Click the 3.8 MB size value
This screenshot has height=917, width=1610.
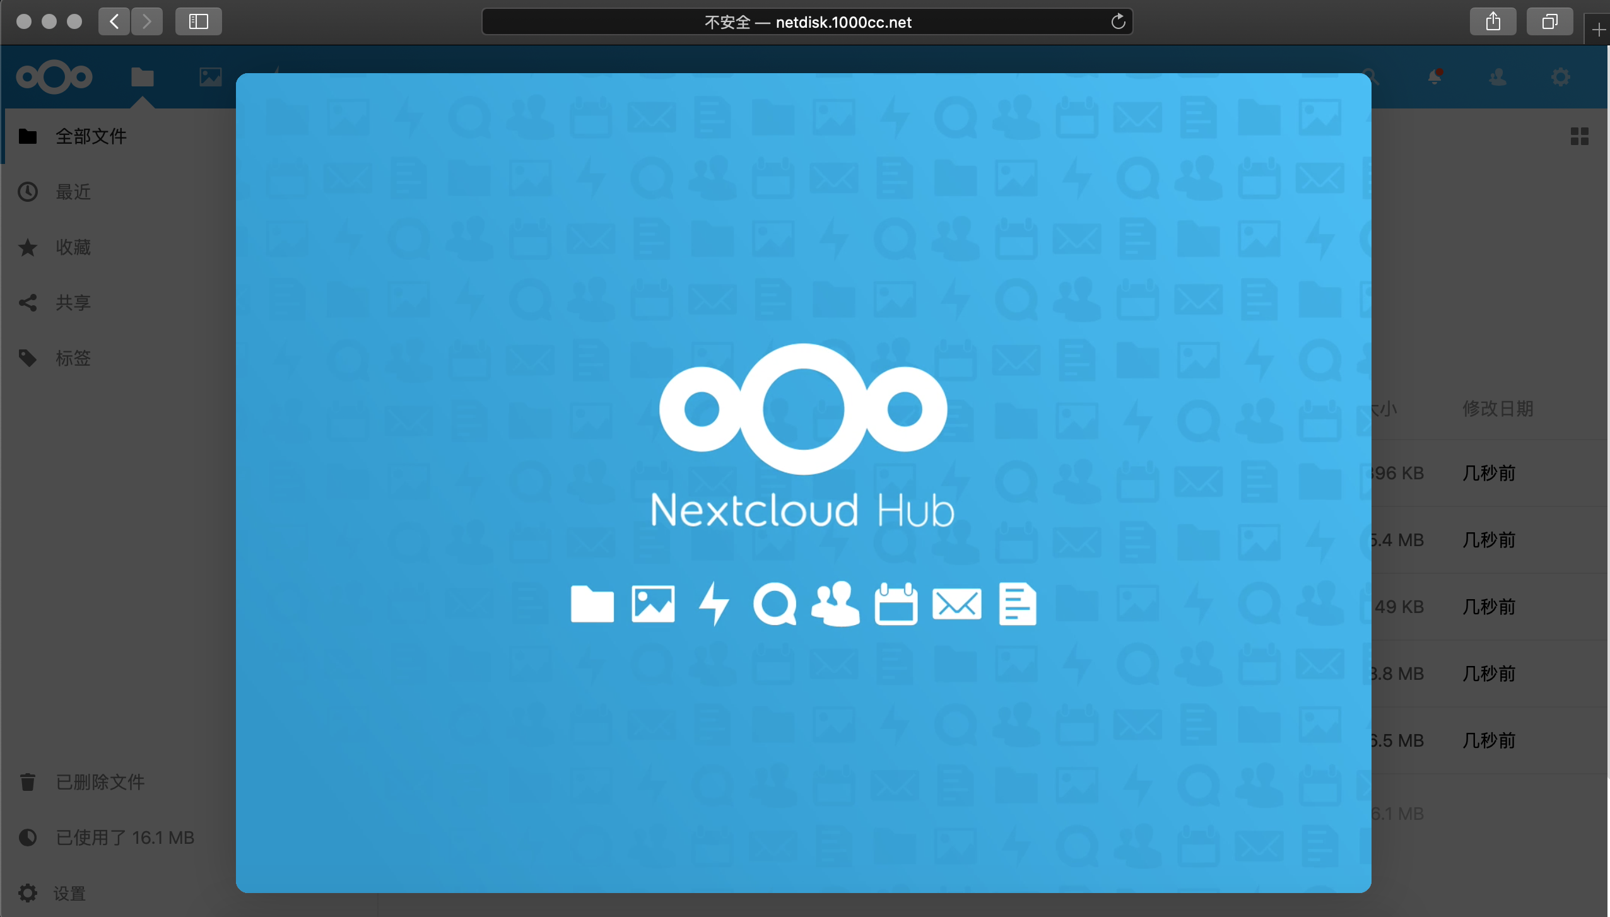tap(1398, 674)
